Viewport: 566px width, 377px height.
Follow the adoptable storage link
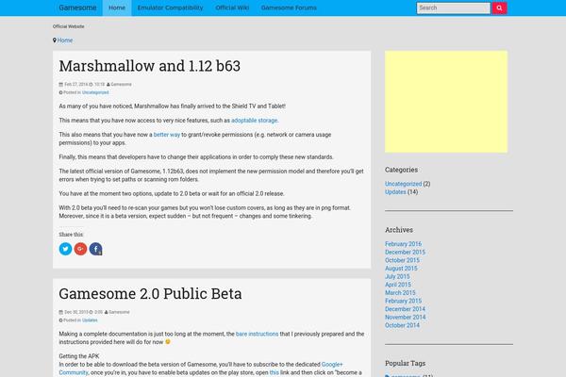click(x=254, y=121)
